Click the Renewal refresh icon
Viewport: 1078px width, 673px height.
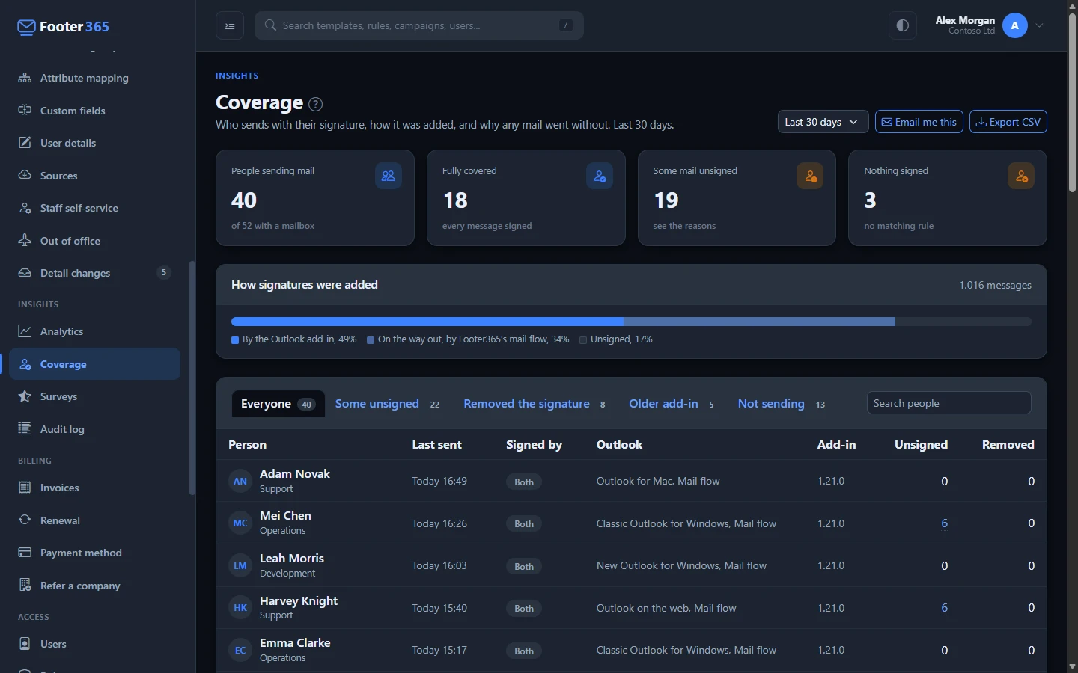tap(25, 520)
